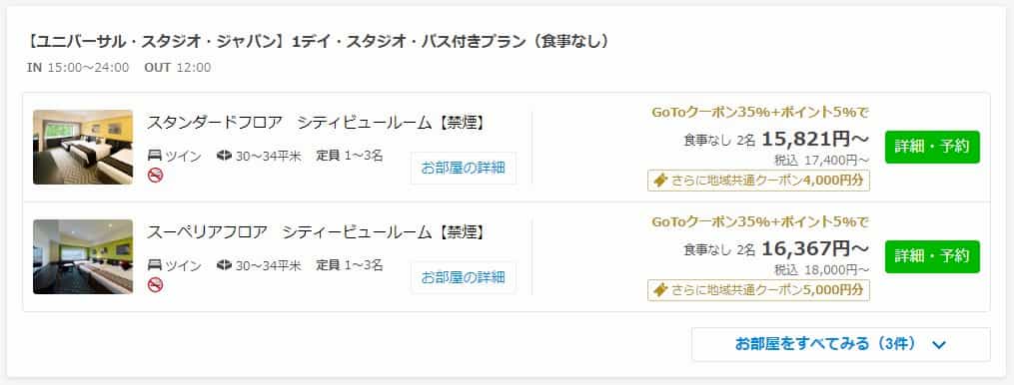Expand お部屋をすべてみる (3件) list
The image size is (1014, 385).
pyautogui.click(x=841, y=344)
